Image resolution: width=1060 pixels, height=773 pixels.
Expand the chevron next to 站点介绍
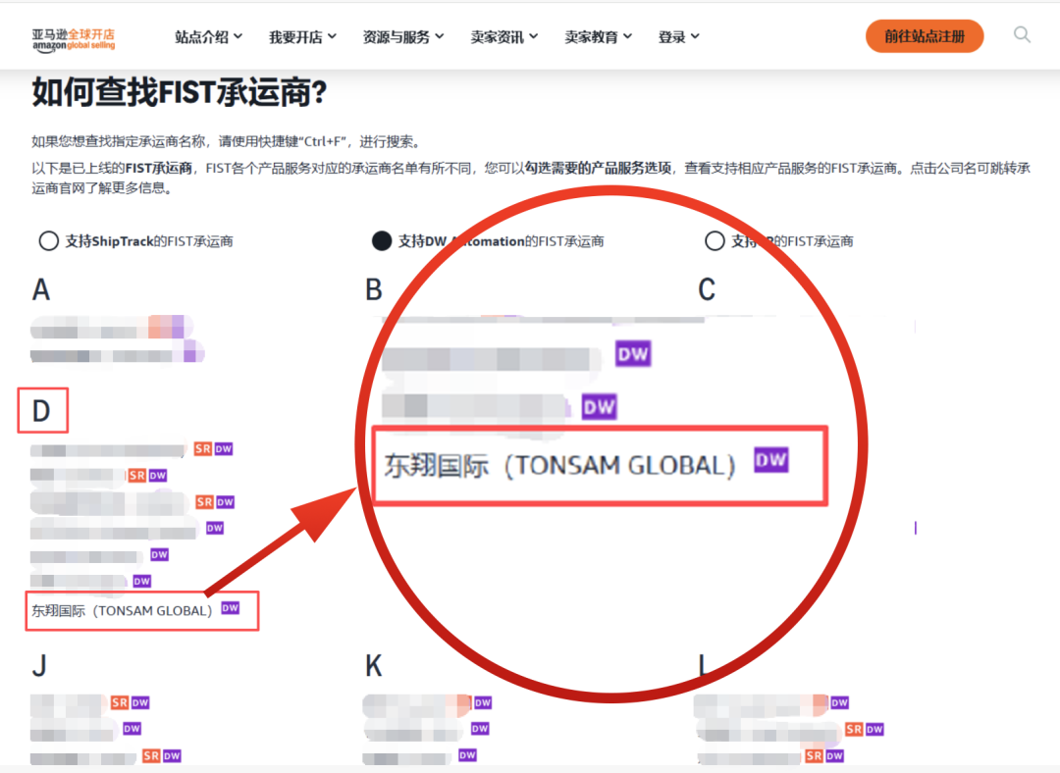coord(238,36)
